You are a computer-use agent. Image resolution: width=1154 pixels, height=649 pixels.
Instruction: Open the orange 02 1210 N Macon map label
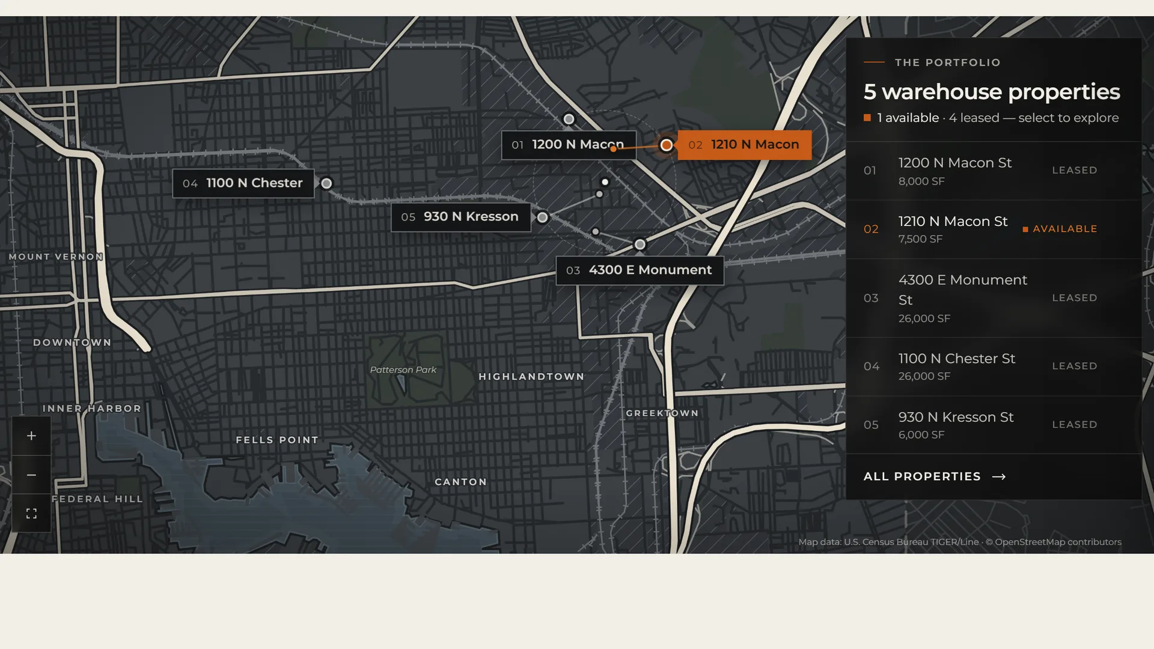tap(744, 145)
